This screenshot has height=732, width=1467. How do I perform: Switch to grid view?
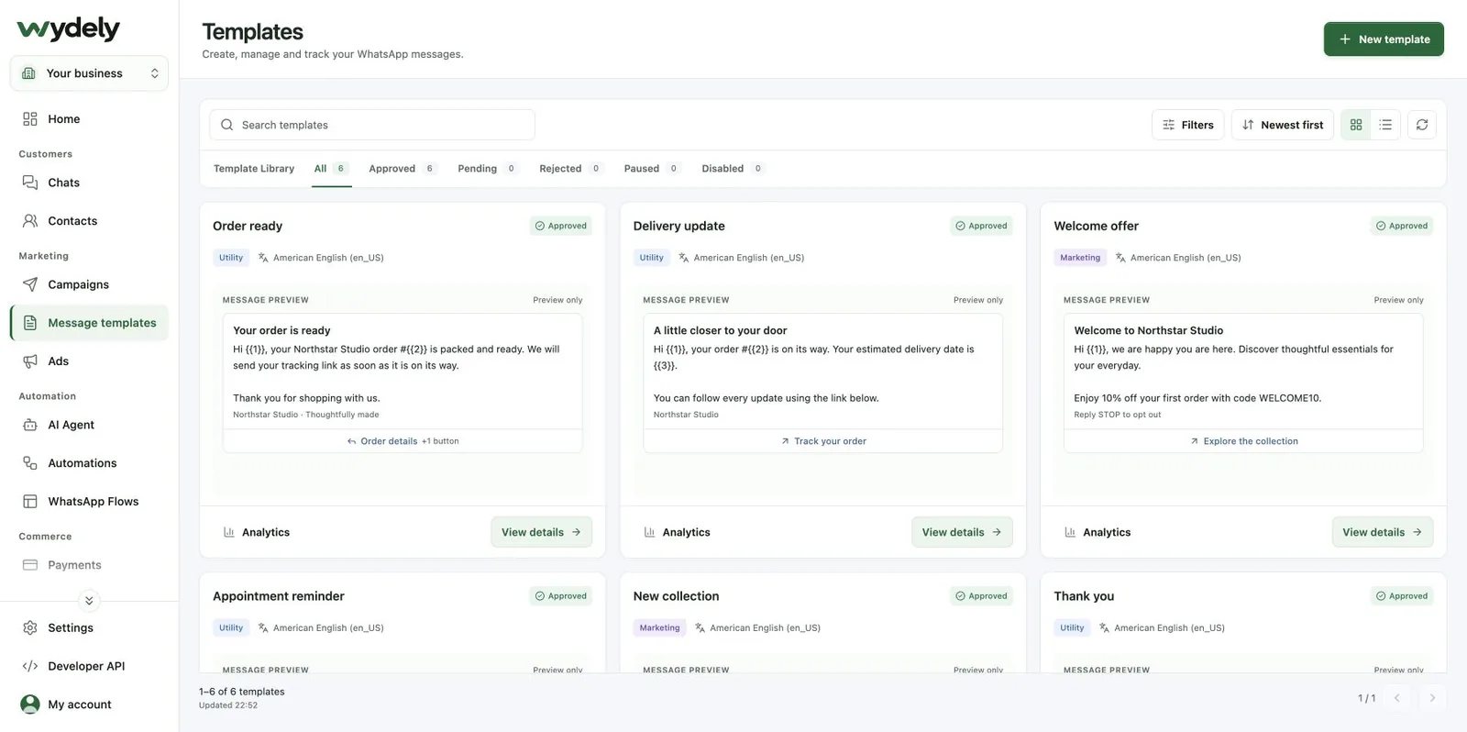coord(1356,125)
